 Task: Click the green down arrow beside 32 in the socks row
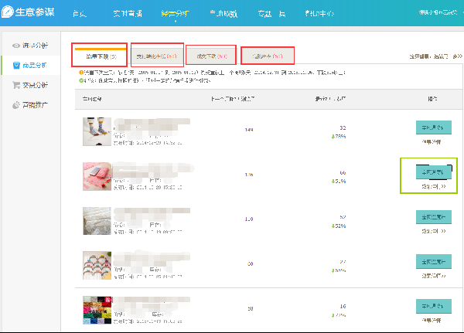tap(334, 136)
